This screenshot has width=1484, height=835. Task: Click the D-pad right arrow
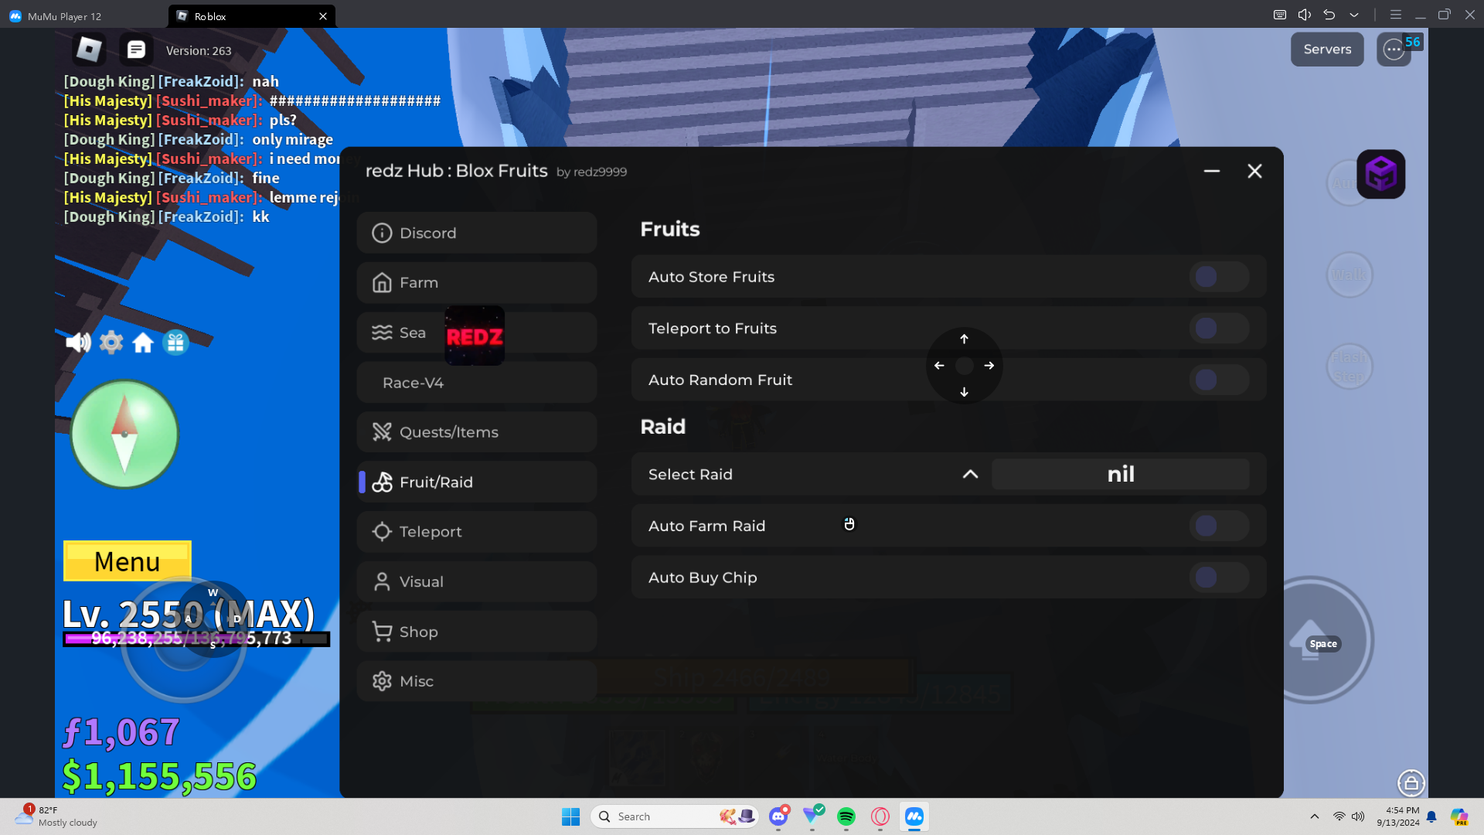tap(989, 366)
